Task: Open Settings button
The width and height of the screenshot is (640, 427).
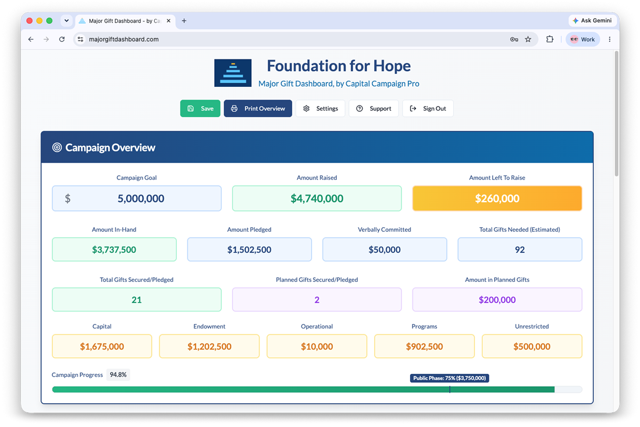Action: (x=321, y=108)
